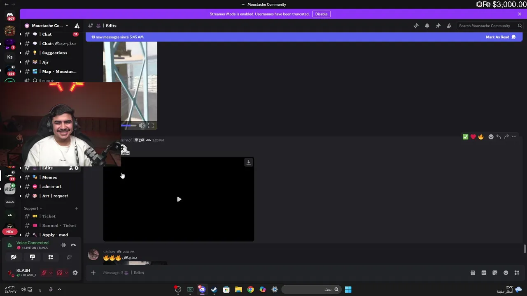Create channel in Support category
Screen dimensions: 527x296
tap(77, 208)
